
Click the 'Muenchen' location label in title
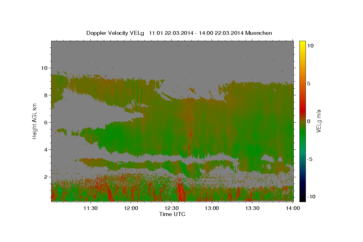click(x=259, y=33)
